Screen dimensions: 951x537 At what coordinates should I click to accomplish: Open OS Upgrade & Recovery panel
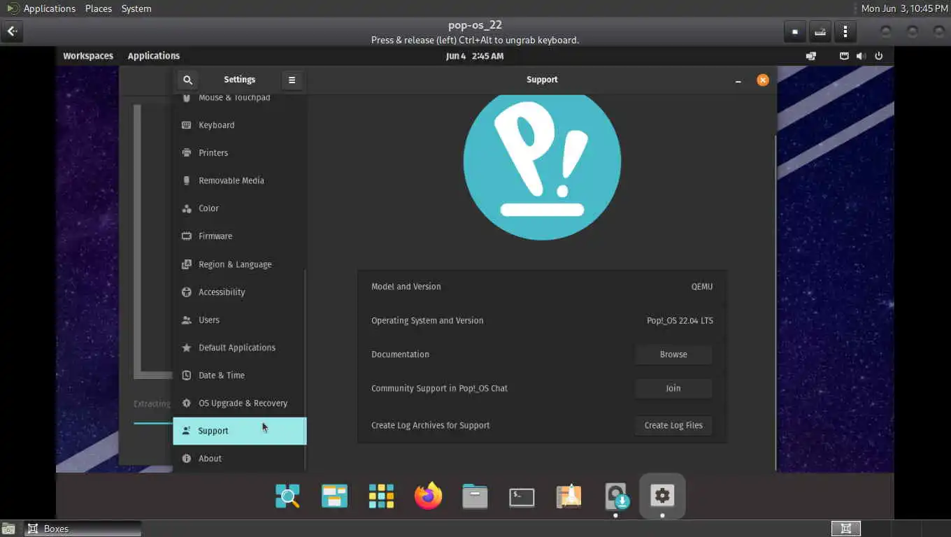239,403
